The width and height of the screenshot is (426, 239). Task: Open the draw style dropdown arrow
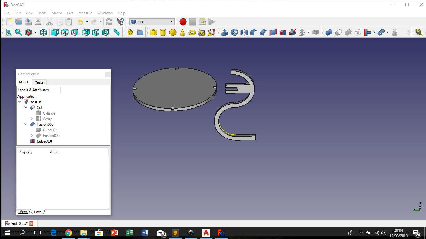click(x=35, y=32)
